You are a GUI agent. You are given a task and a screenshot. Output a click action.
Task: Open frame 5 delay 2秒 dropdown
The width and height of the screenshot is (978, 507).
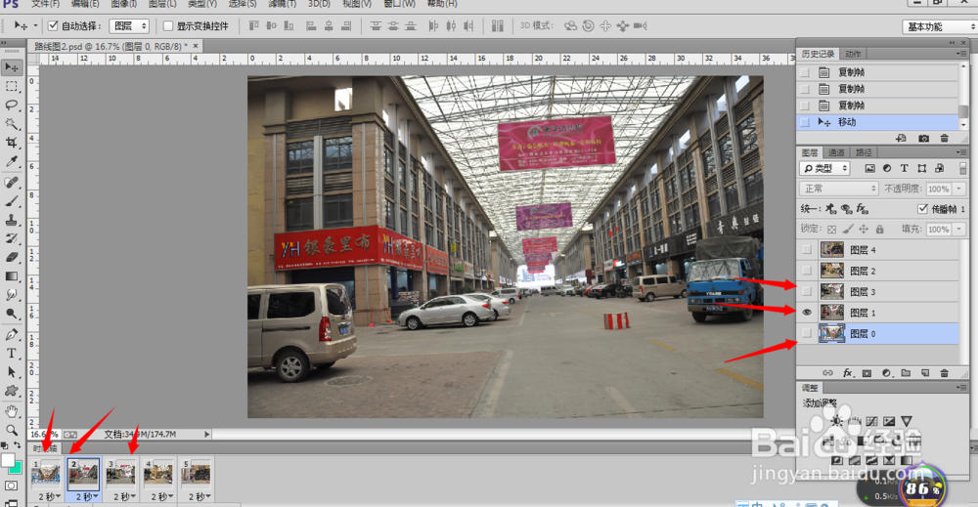199,496
